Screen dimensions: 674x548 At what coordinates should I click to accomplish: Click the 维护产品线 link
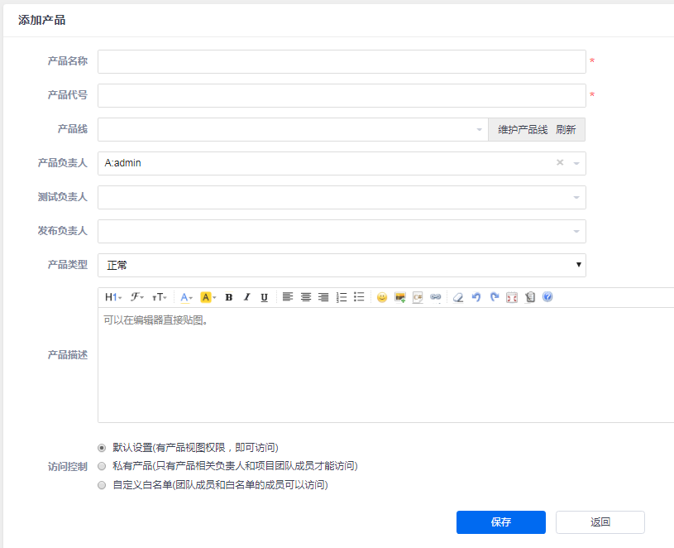tap(523, 129)
